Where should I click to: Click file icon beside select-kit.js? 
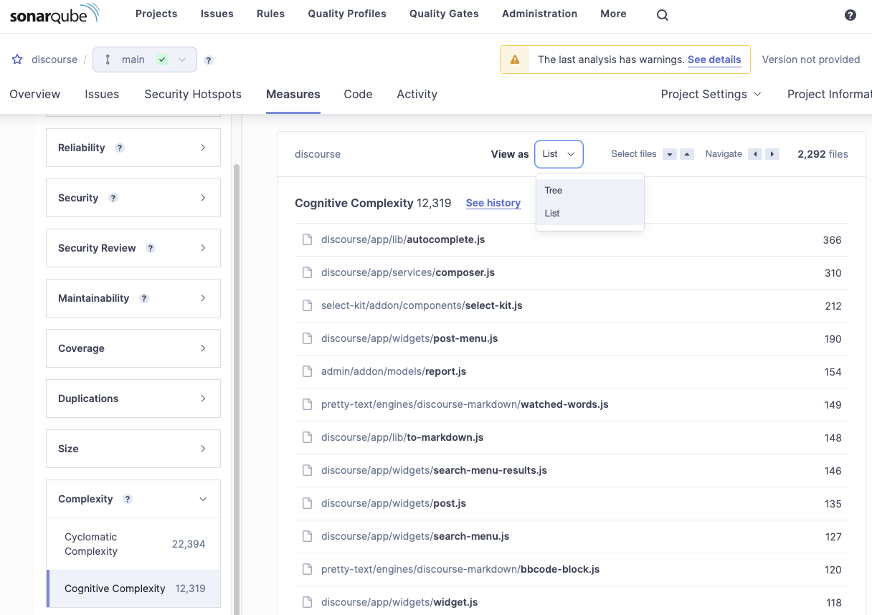coord(307,305)
